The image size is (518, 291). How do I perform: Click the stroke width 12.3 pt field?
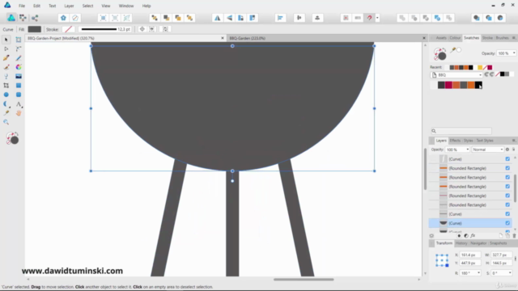[105, 29]
